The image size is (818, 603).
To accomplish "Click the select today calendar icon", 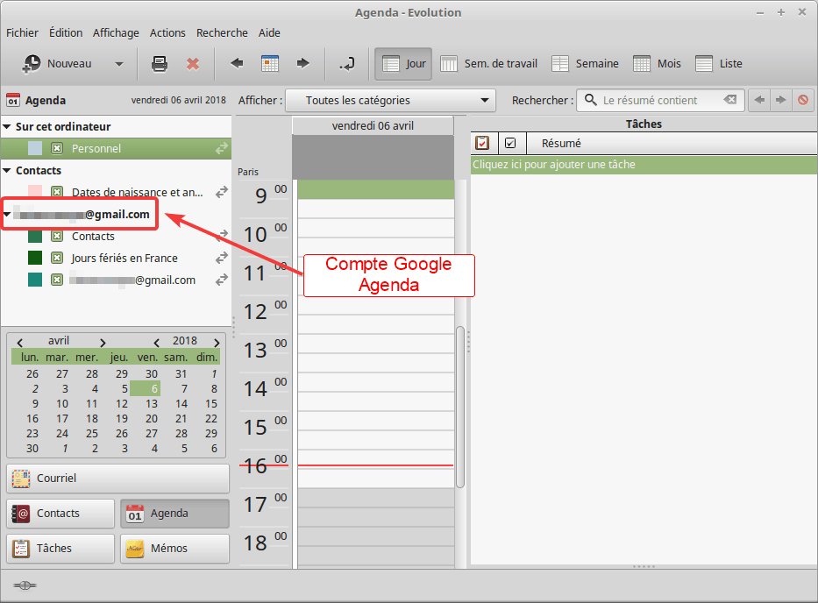I will click(270, 64).
